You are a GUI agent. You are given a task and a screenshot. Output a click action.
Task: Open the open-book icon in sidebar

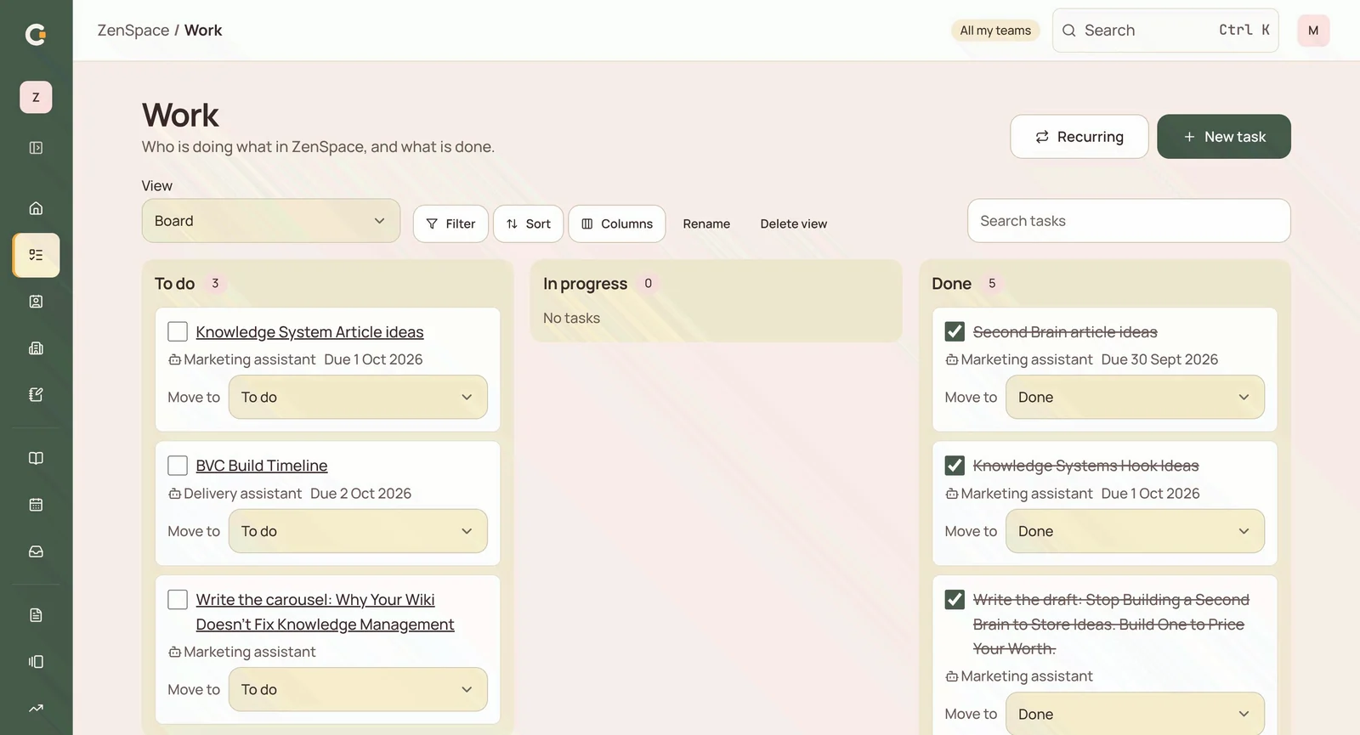[x=36, y=458]
